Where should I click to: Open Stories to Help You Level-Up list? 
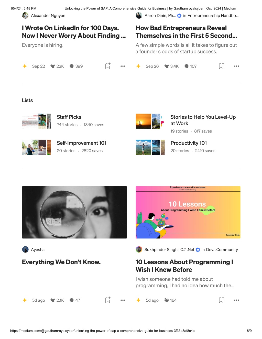click(203, 120)
